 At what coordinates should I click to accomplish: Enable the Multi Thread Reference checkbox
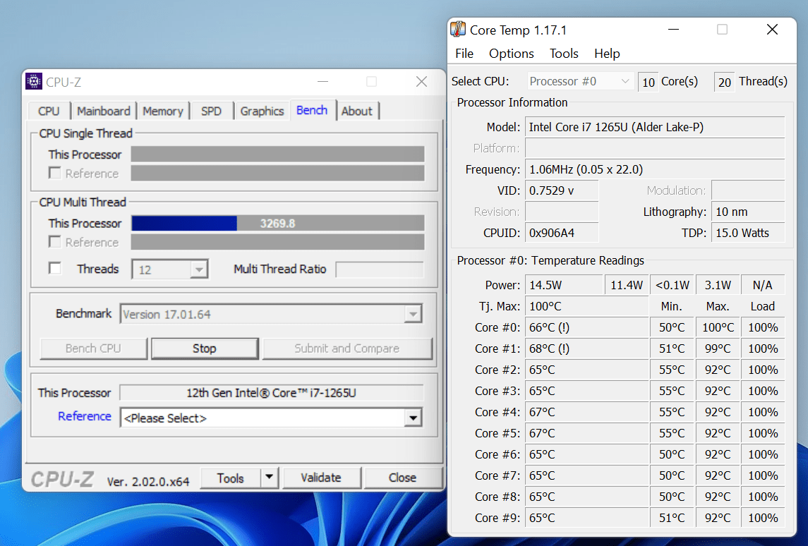54,241
